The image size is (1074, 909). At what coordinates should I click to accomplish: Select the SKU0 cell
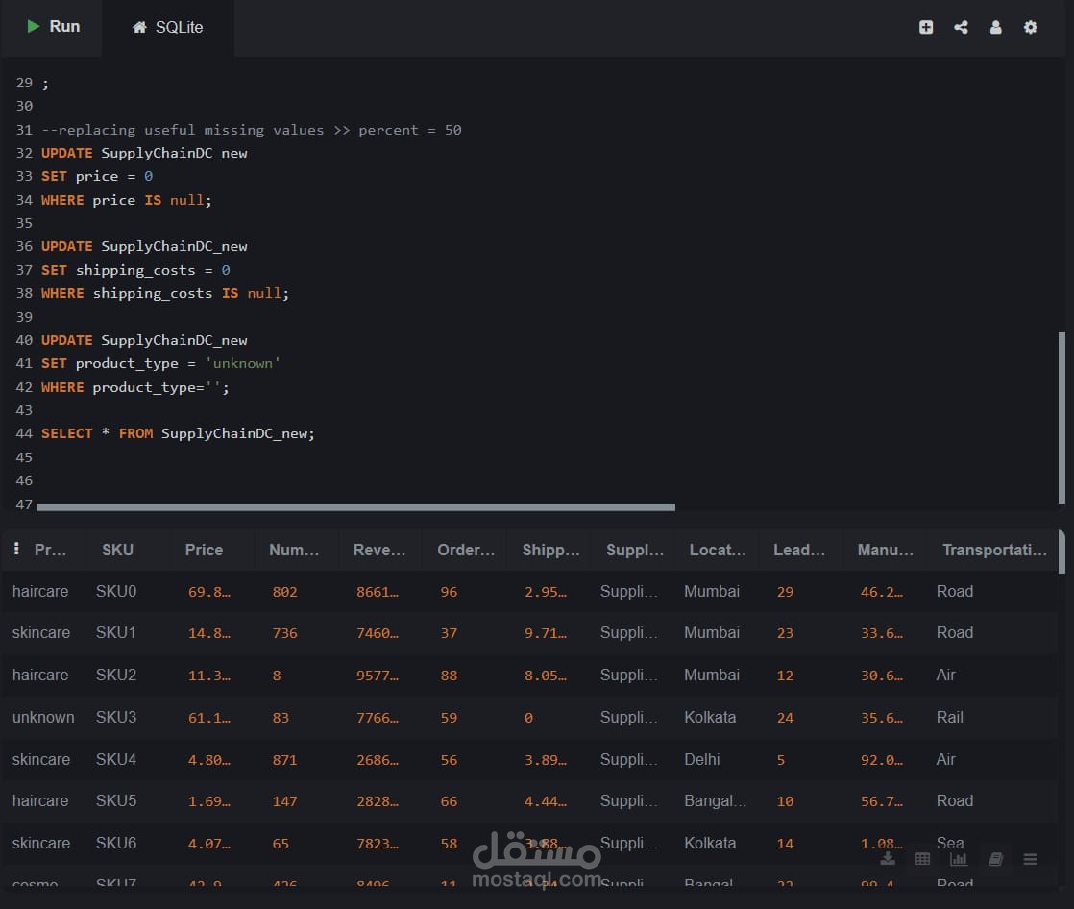pos(116,591)
